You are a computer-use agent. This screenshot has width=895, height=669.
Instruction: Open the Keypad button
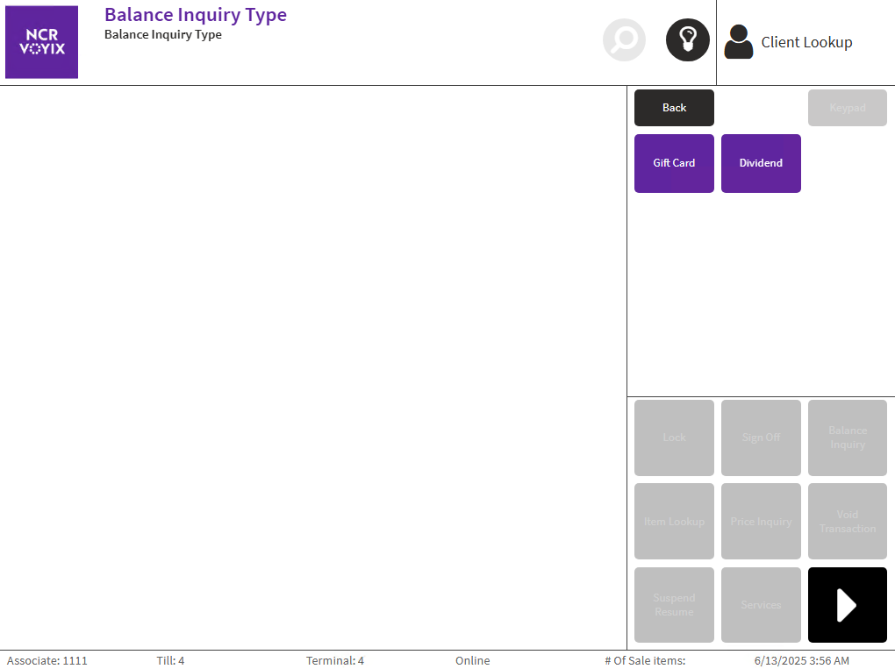pyautogui.click(x=847, y=108)
